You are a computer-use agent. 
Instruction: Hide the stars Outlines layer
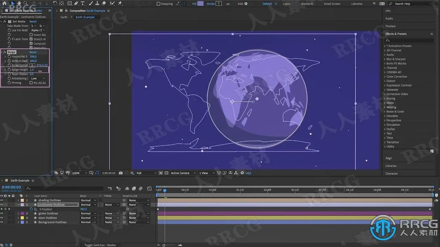tap(2, 218)
